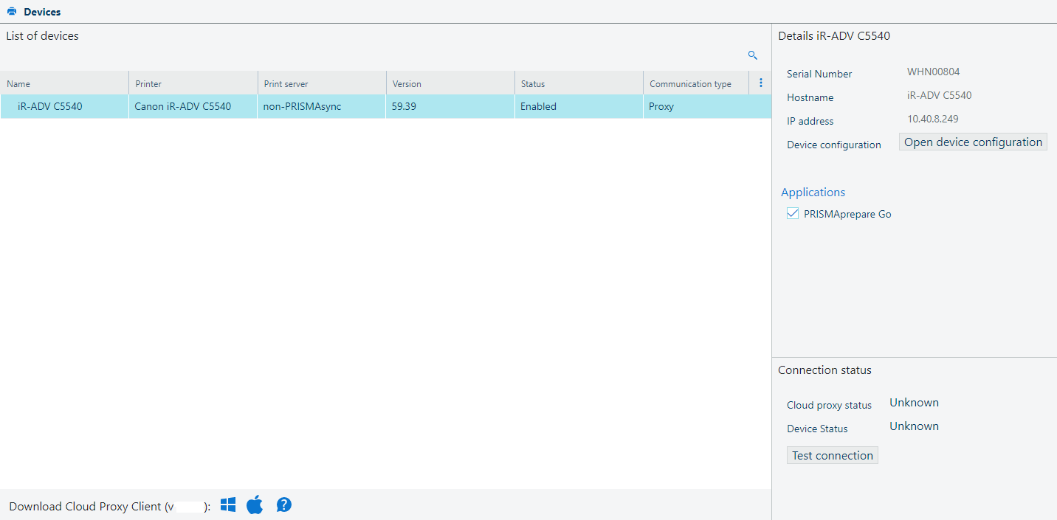1057x520 pixels.
Task: Click the Hostname value iR-ADV C5540
Action: tap(939, 95)
